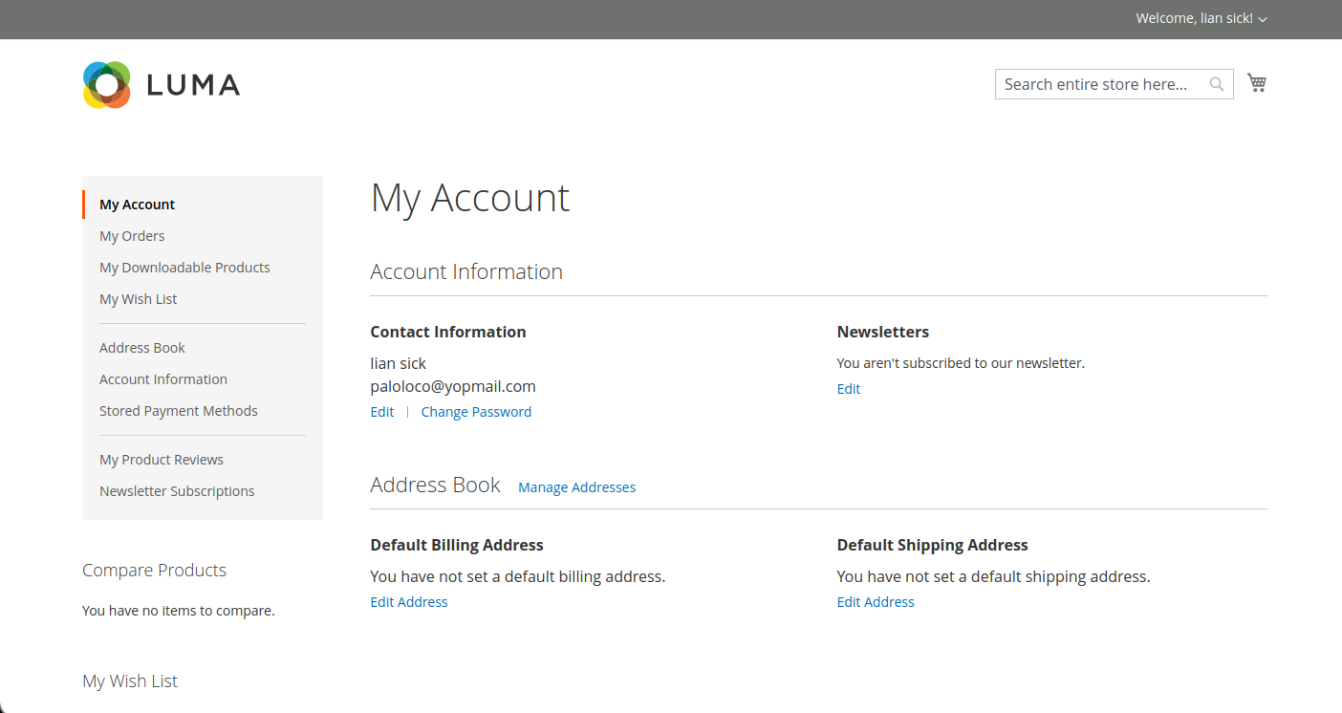Click the Change Password link
This screenshot has width=1342, height=713.
tap(476, 412)
